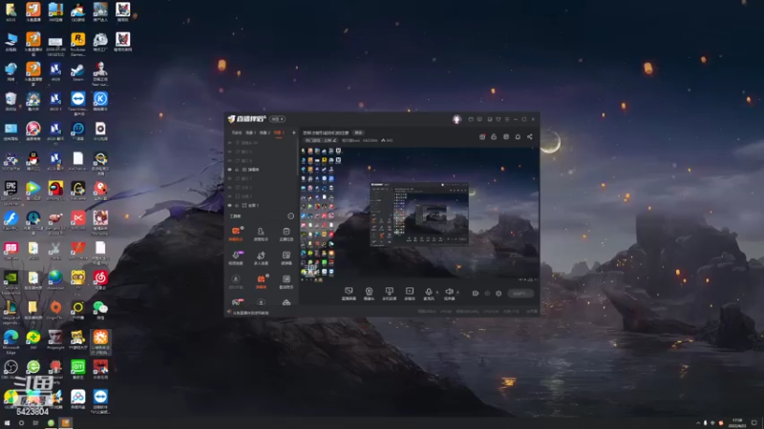764x429 pixels.
Task: Add a camera source from the bottom toolbar
Action: (369, 294)
